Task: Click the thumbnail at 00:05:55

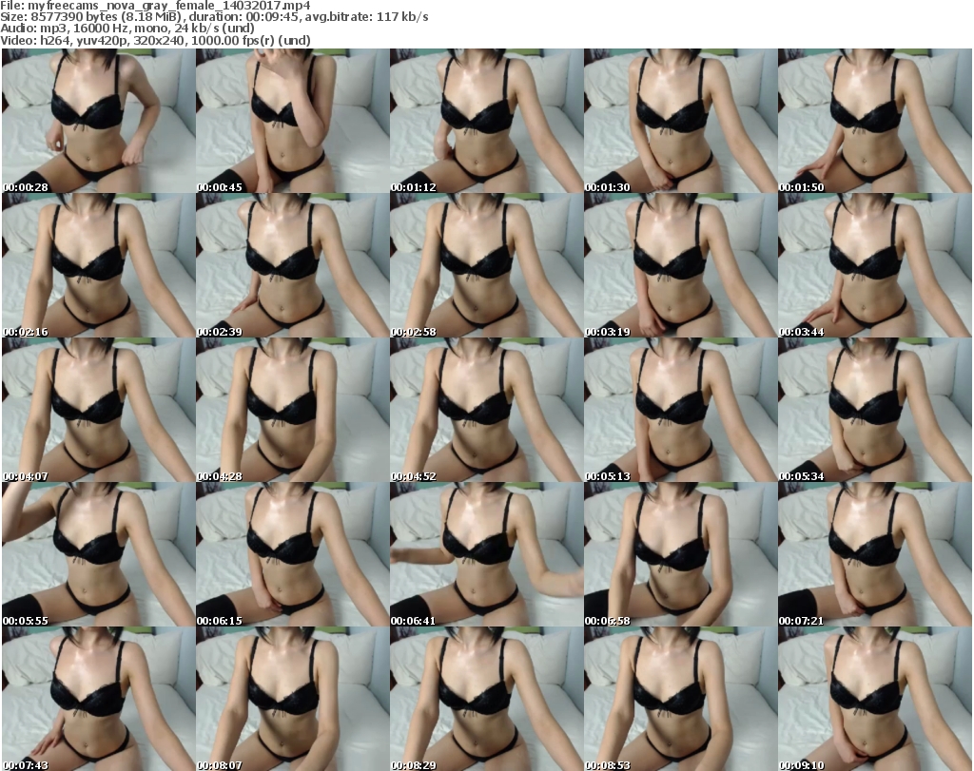Action: coord(99,555)
